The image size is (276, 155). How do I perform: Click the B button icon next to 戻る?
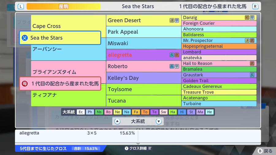click(x=260, y=151)
